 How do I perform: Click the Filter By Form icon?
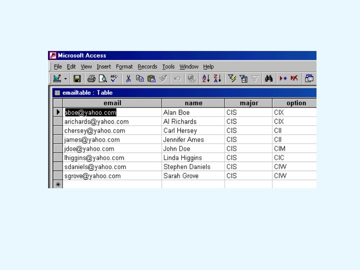point(243,79)
